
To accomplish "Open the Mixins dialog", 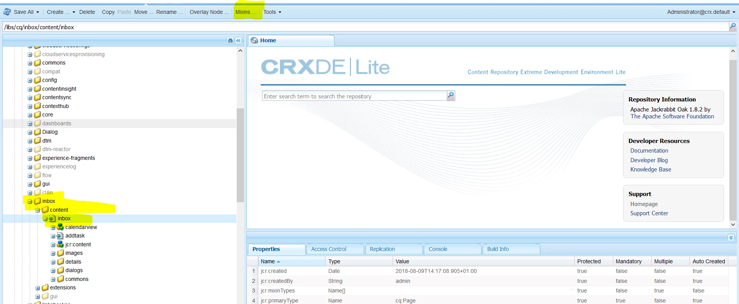I will click(x=246, y=12).
